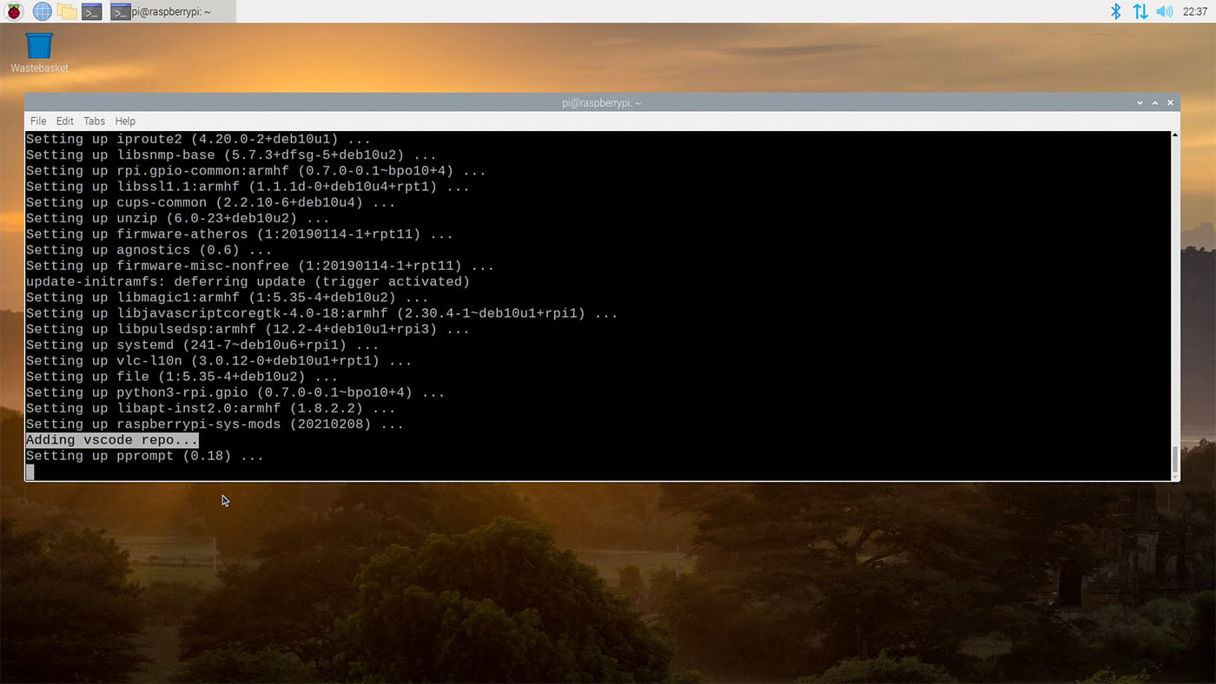The width and height of the screenshot is (1216, 684).
Task: Click 'Setting up systemd' line
Action: click(202, 345)
